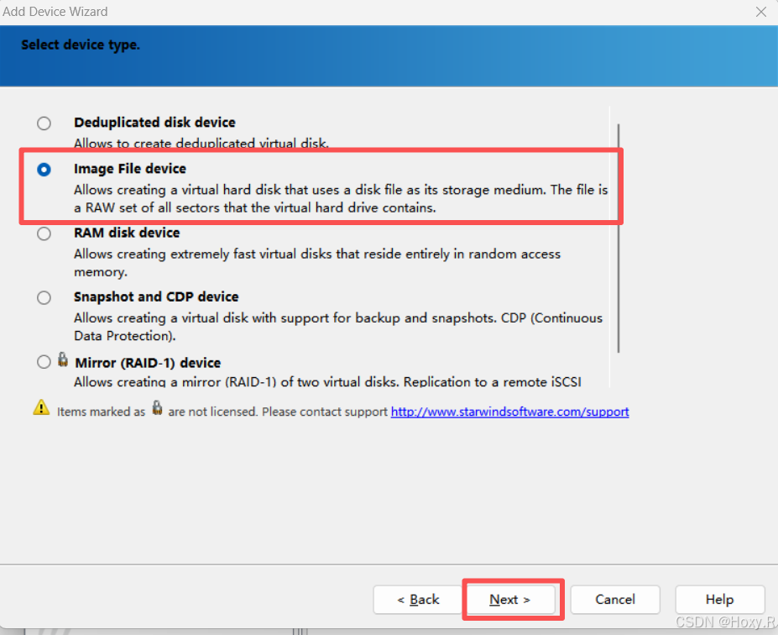Click the description mentioning remote iSCSI replication

click(327, 381)
